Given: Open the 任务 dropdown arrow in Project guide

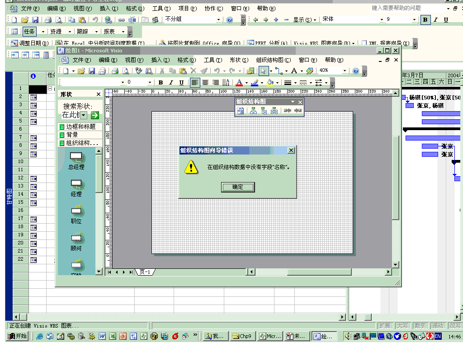Looking at the screenshot, I should 43,32.
